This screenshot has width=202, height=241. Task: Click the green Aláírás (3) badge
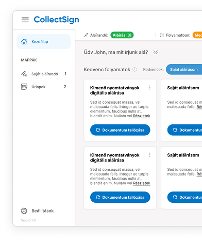[122, 35]
